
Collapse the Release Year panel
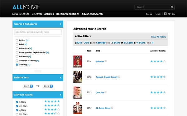point(60,77)
